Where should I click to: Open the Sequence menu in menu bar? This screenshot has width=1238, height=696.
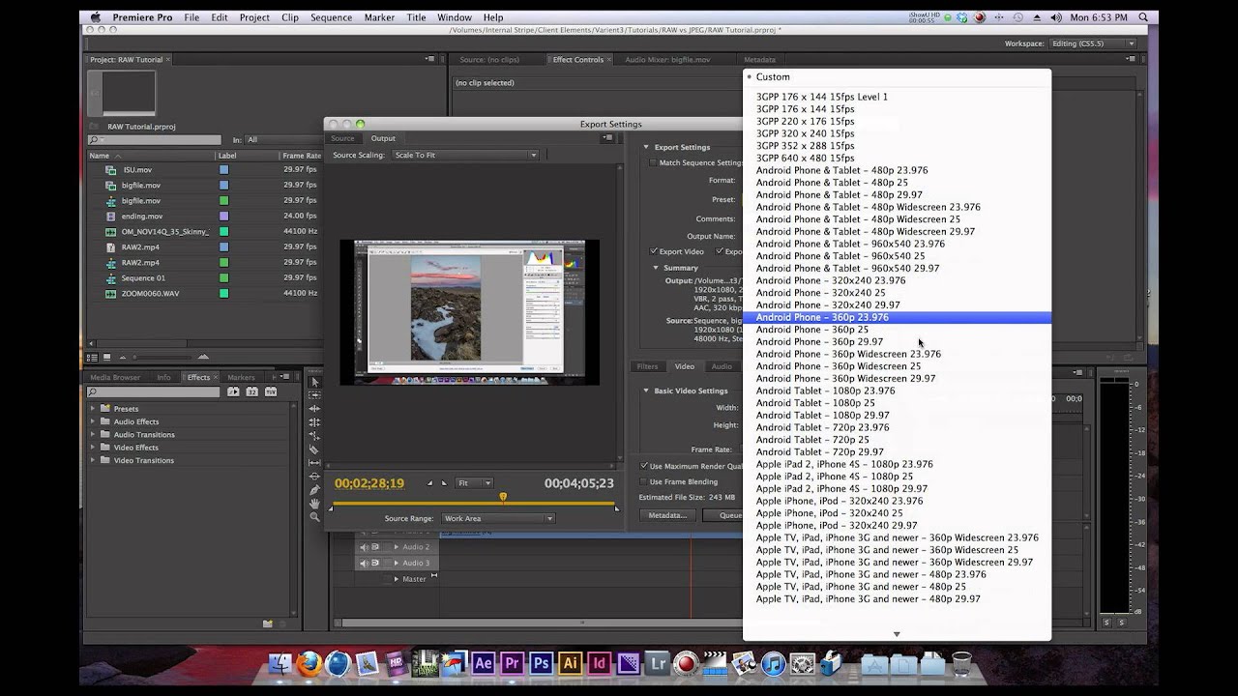point(331,17)
